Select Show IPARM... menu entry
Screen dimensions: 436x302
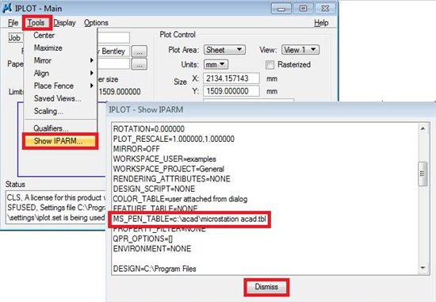click(x=60, y=141)
